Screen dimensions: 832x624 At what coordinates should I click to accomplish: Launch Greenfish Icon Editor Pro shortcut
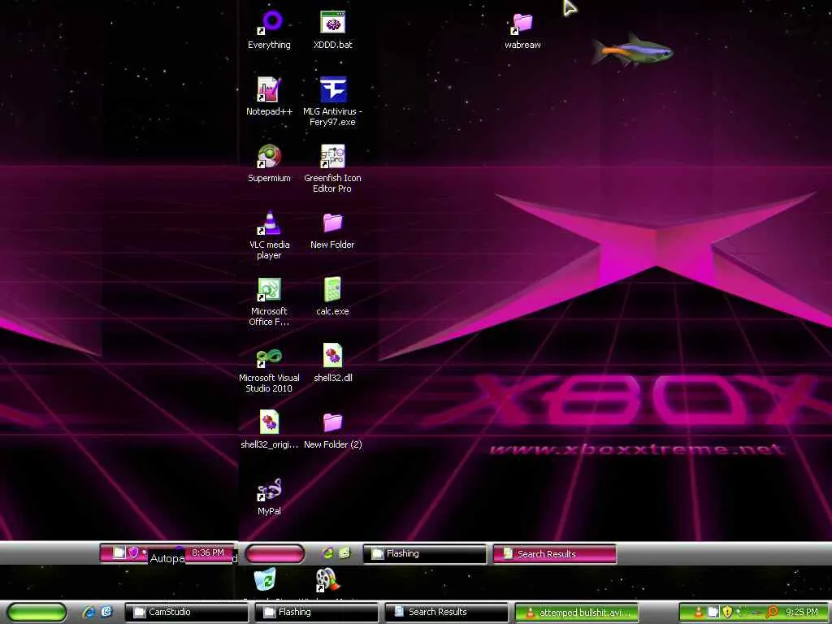click(332, 169)
